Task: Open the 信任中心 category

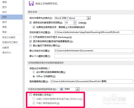Action: click(7, 53)
